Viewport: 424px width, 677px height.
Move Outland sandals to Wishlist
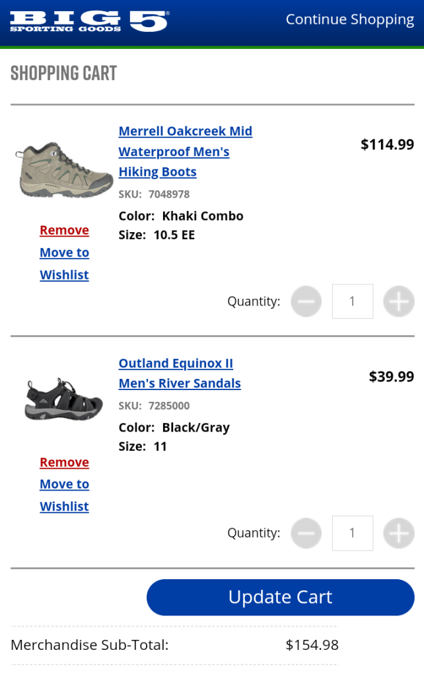tap(64, 495)
